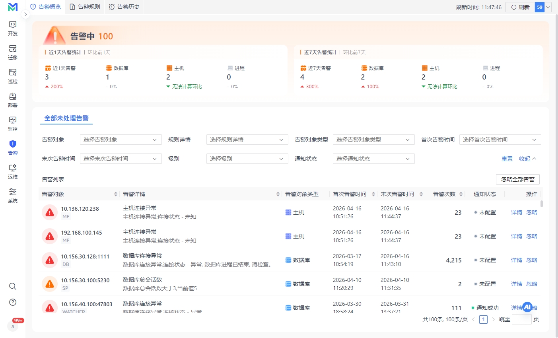This screenshot has width=558, height=338.
Task: Open the 监控 sidebar icon
Action: (13, 124)
